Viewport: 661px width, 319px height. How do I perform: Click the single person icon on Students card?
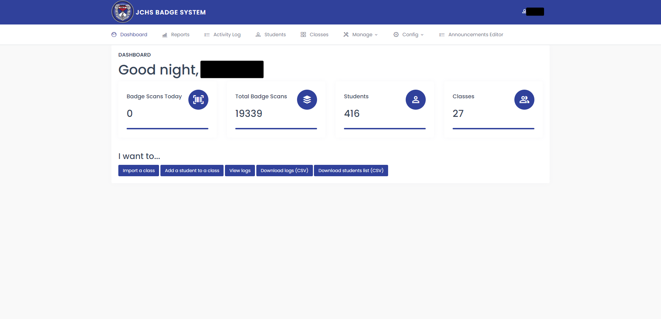pyautogui.click(x=416, y=100)
